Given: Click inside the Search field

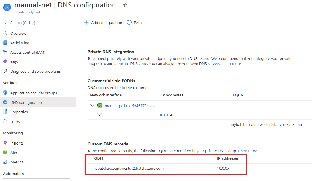Looking at the screenshot, I should click(x=34, y=23).
